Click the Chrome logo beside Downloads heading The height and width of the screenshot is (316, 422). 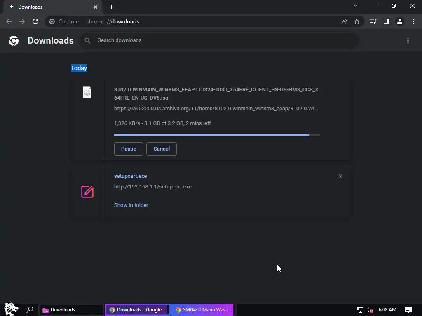(x=14, y=41)
